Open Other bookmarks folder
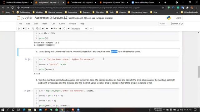 190,12
